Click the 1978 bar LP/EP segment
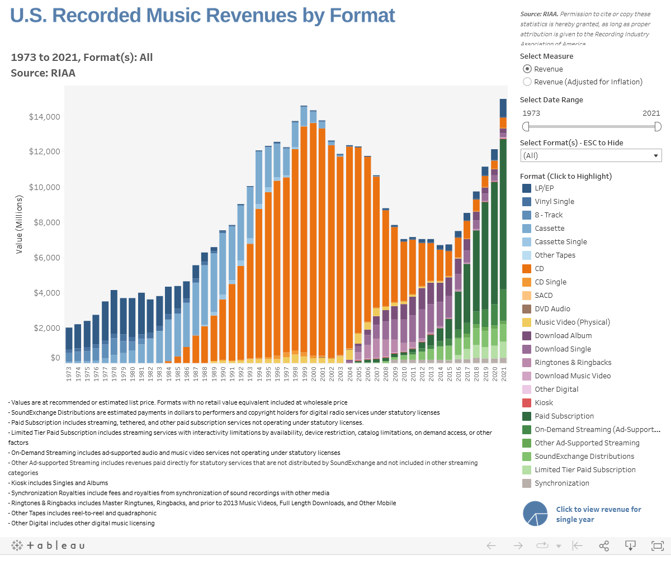The image size is (671, 570). point(114,312)
